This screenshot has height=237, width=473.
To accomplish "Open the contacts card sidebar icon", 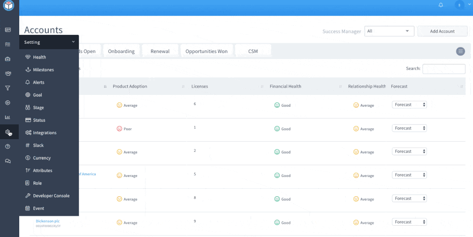I will tap(8, 30).
